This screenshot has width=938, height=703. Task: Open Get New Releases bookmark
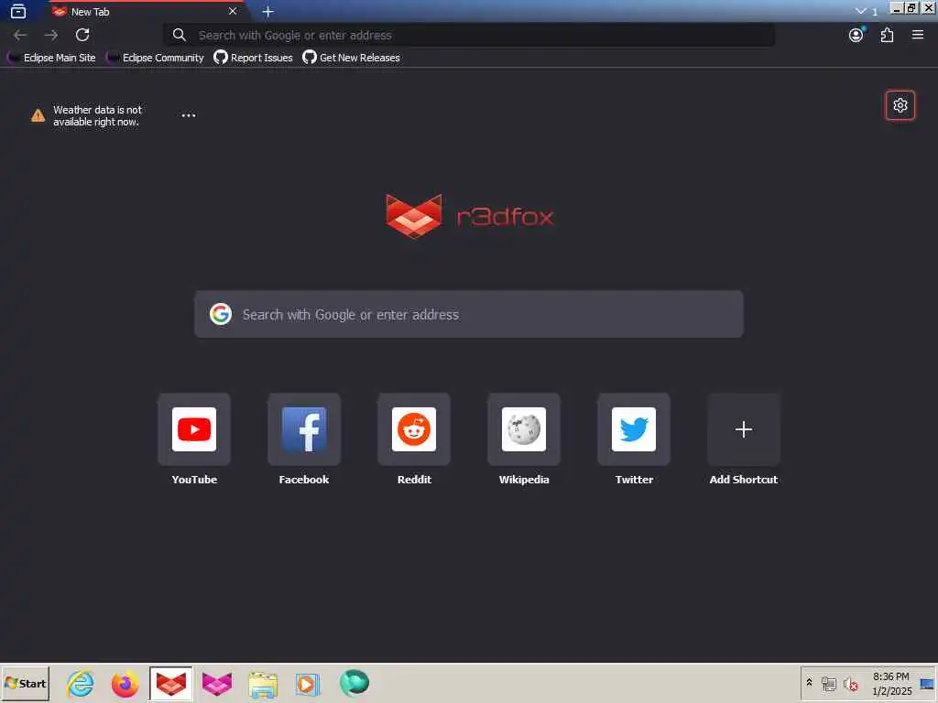click(x=351, y=58)
